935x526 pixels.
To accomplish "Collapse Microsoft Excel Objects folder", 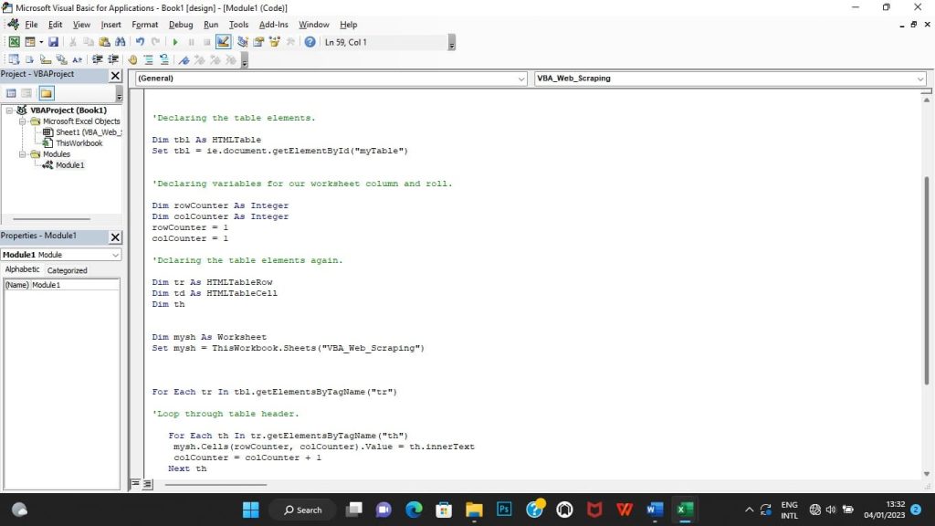I will point(22,121).
